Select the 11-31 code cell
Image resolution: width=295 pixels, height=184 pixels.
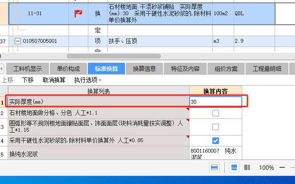click(39, 14)
